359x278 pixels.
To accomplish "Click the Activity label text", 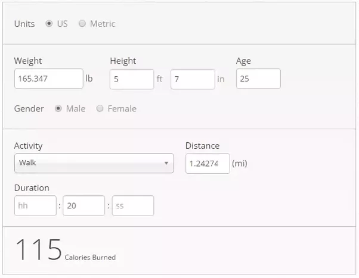I will (29, 146).
